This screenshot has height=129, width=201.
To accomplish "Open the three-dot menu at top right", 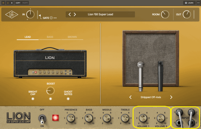I will pos(198,3).
